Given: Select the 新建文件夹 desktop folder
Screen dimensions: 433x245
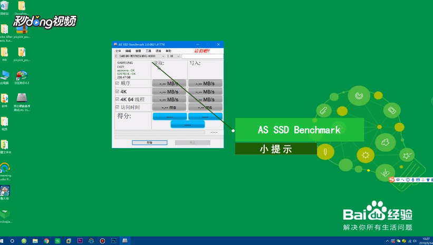Looking at the screenshot, I should 5,147.
